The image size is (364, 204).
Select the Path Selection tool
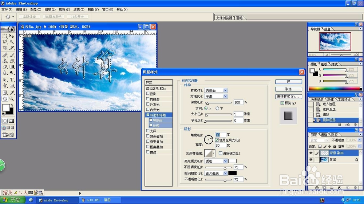click(5, 80)
